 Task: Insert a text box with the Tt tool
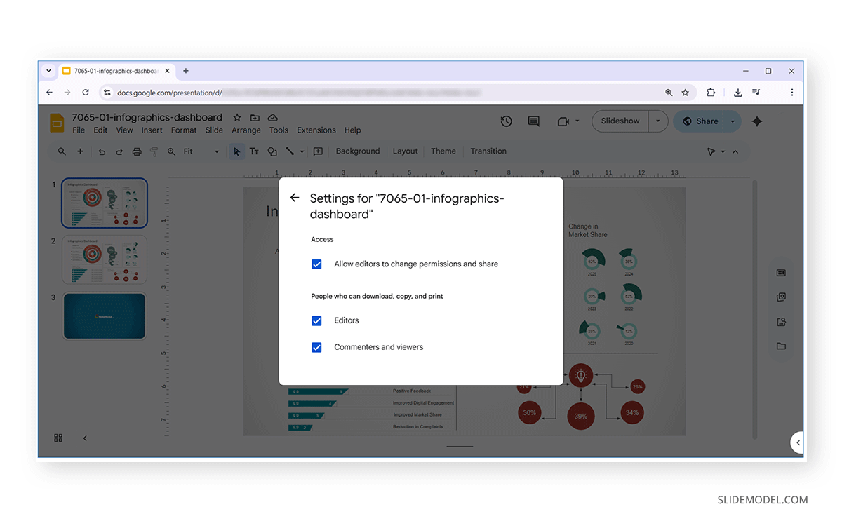tap(254, 151)
